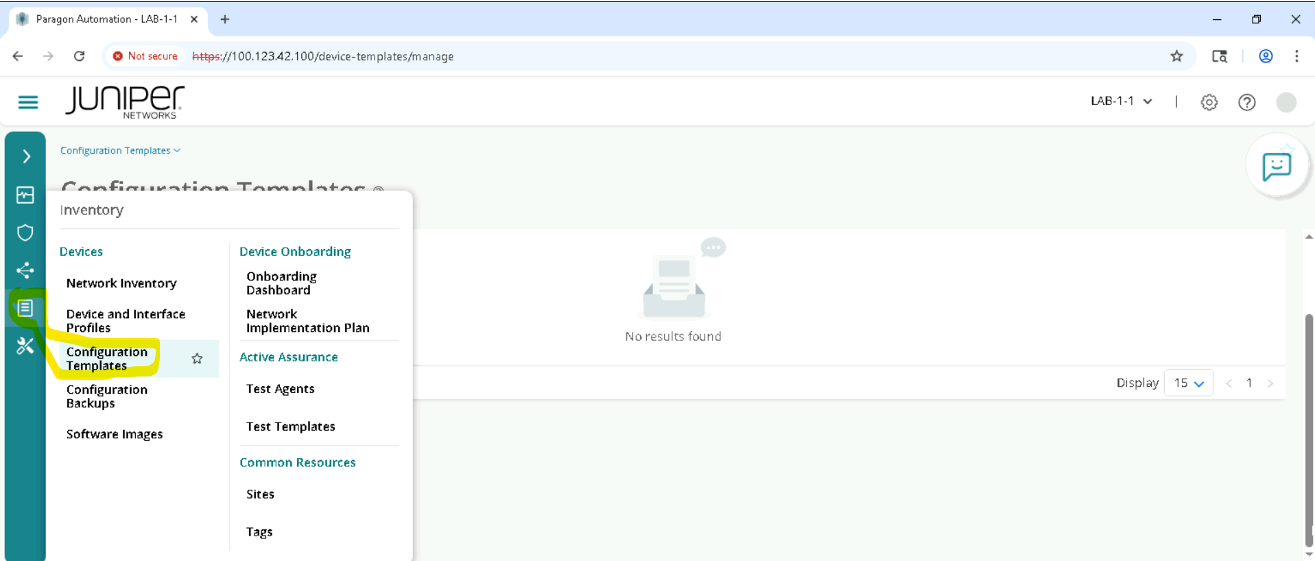This screenshot has height=561, width=1315.
Task: Click the help question mark icon
Action: point(1246,102)
